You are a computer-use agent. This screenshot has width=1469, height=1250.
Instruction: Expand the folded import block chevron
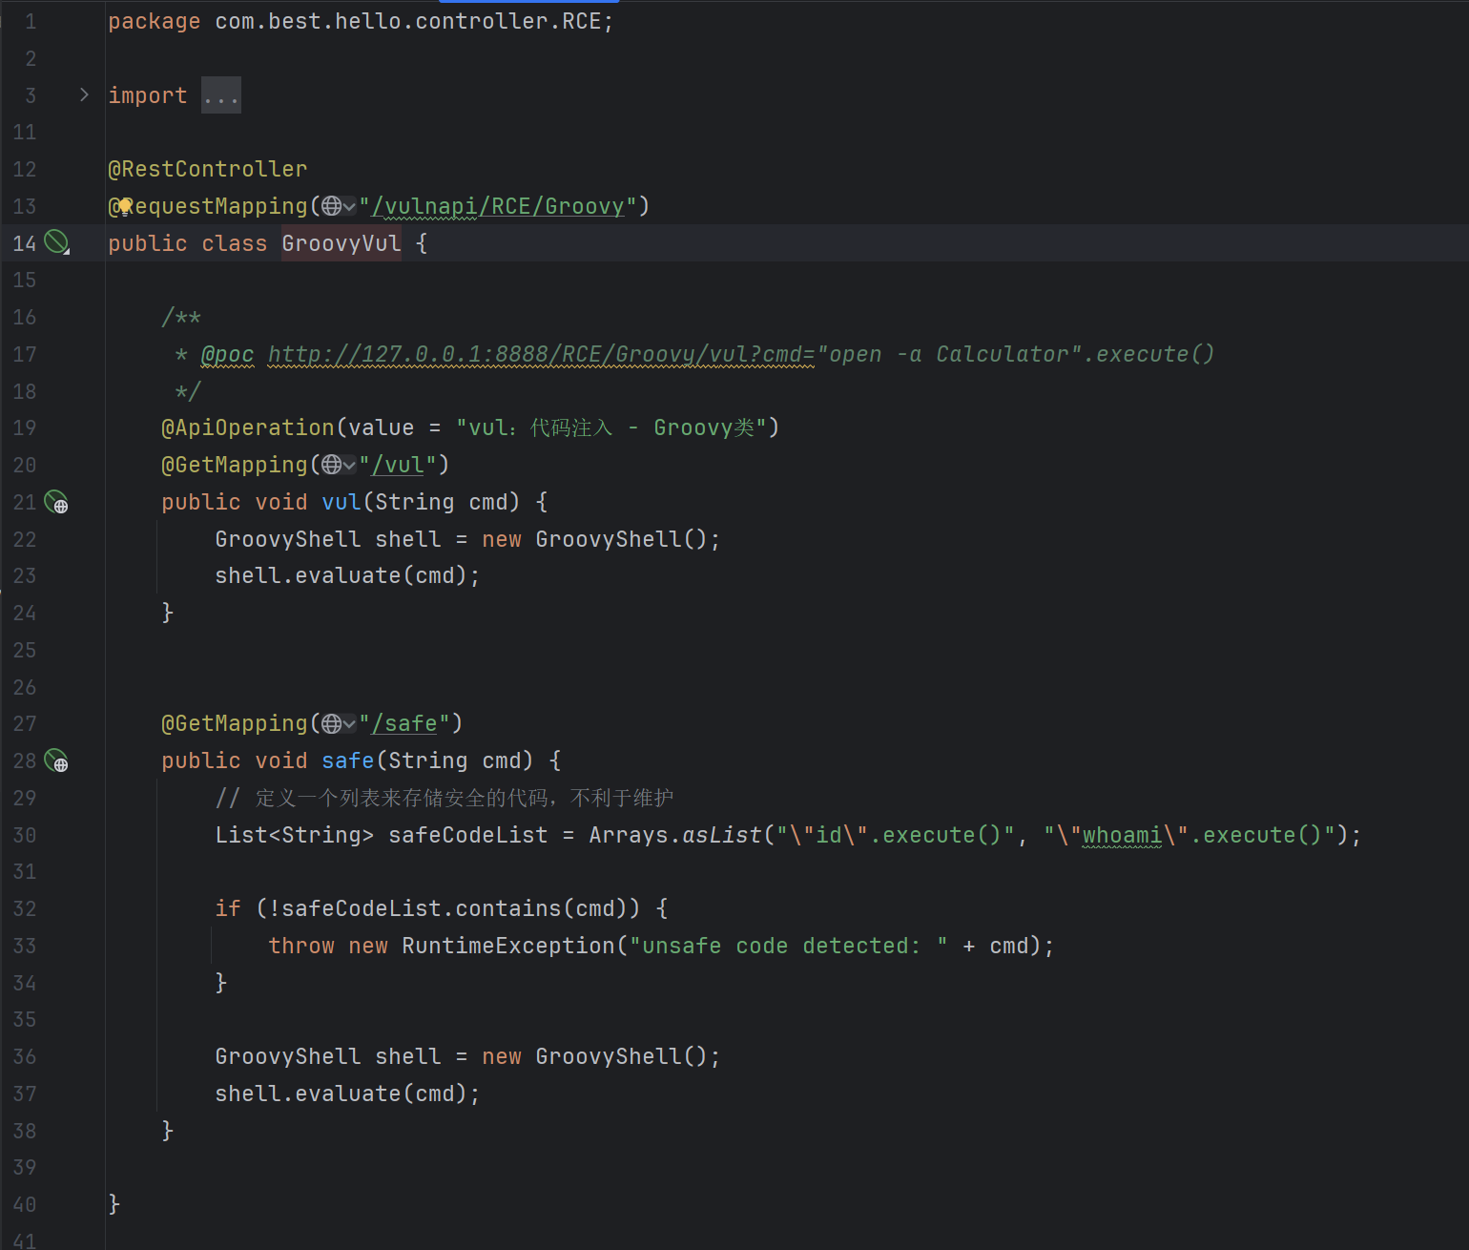click(x=84, y=94)
